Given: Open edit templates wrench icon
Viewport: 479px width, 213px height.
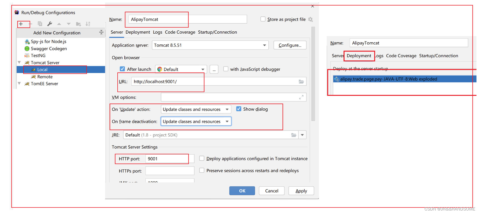Looking at the screenshot, I should (50, 24).
